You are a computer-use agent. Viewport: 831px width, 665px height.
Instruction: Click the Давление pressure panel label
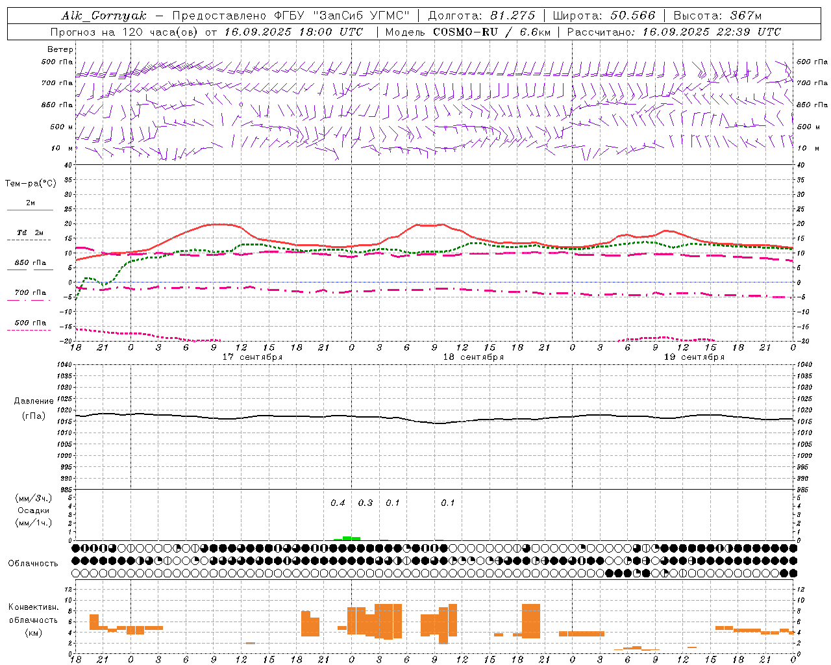[34, 401]
